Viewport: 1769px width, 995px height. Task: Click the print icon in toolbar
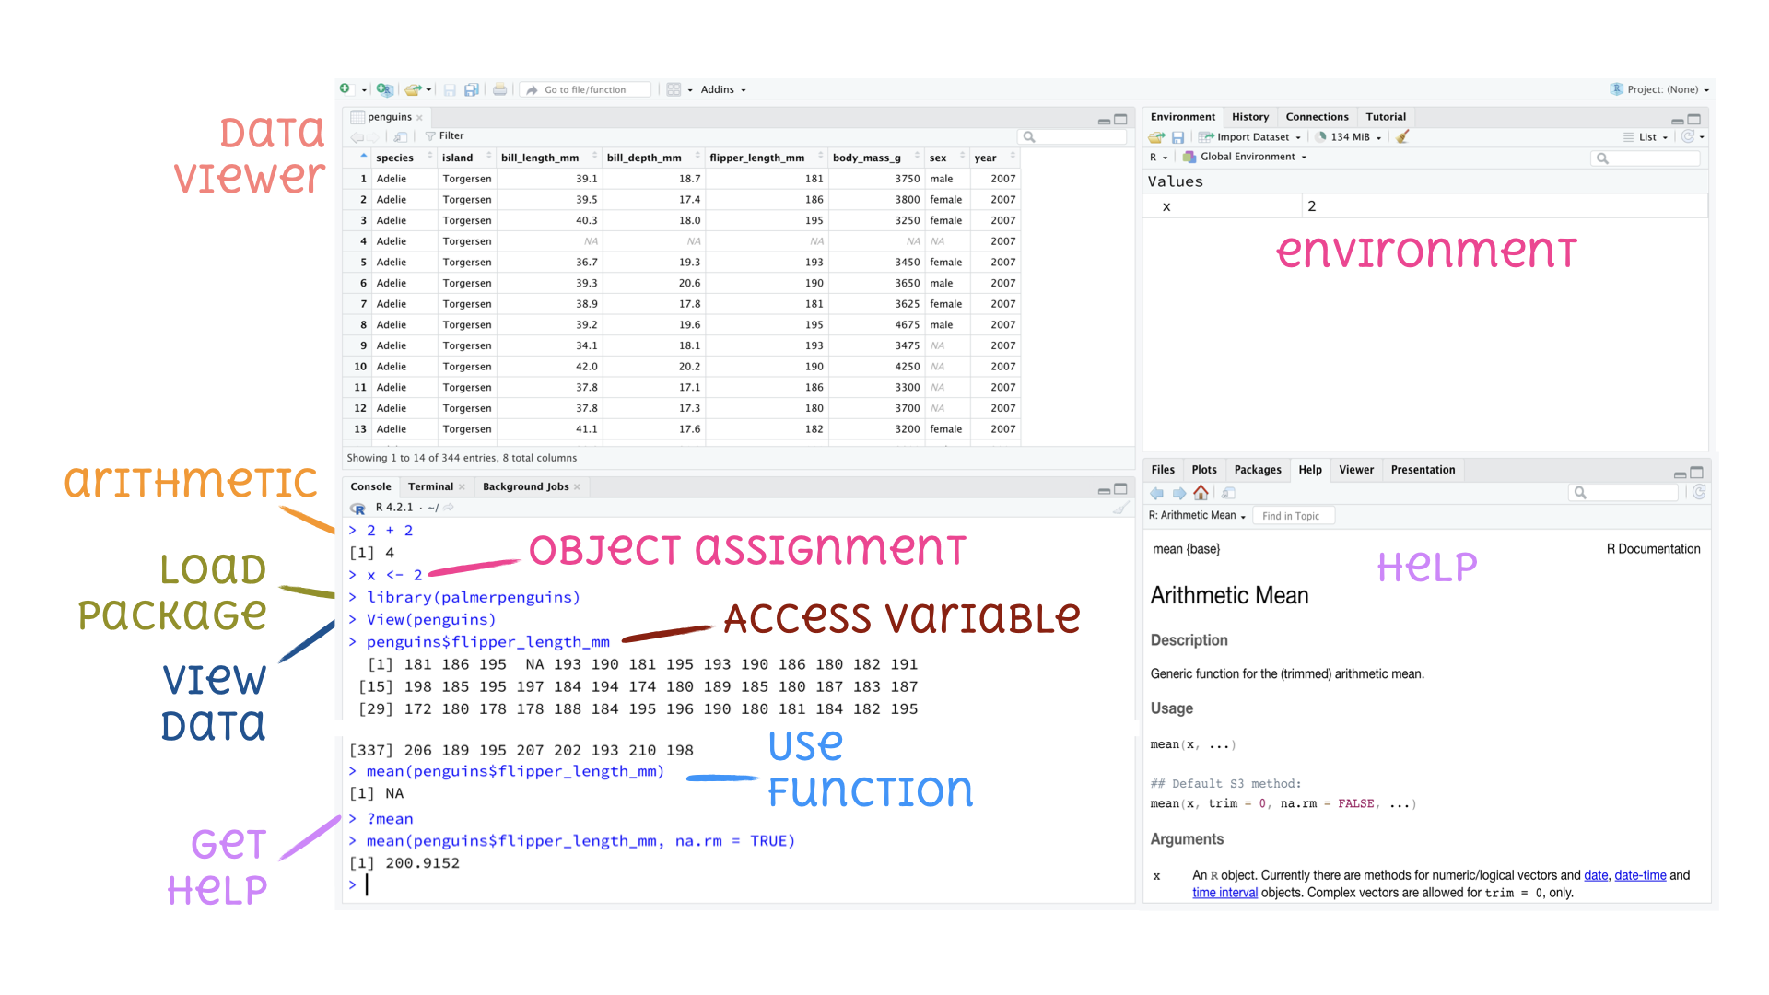499,89
